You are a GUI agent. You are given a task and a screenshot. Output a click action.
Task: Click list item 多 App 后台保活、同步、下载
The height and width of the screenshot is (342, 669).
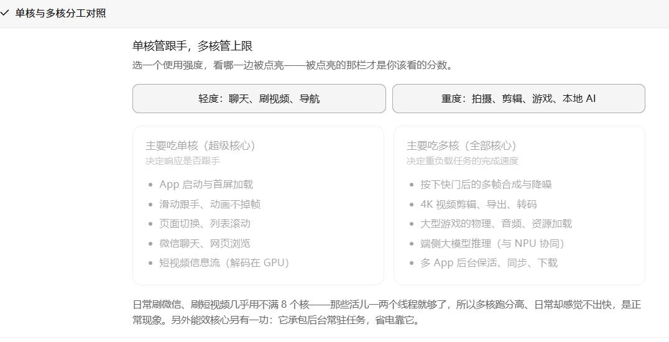point(489,262)
